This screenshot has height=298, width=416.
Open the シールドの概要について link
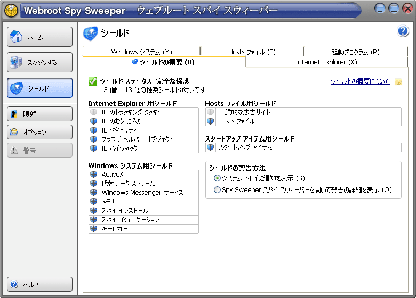360,81
